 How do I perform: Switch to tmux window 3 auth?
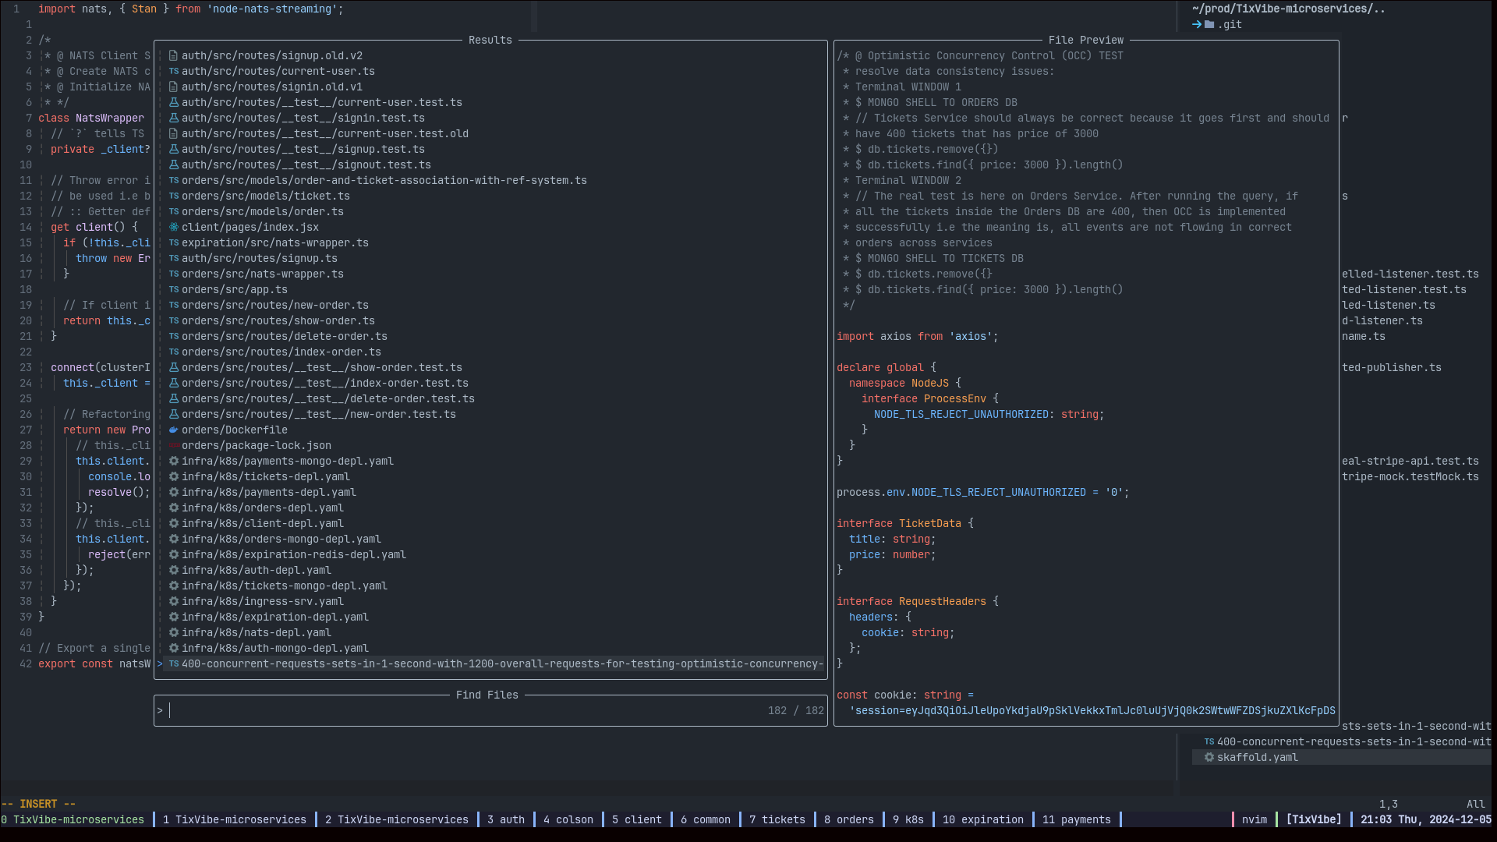pos(505,819)
